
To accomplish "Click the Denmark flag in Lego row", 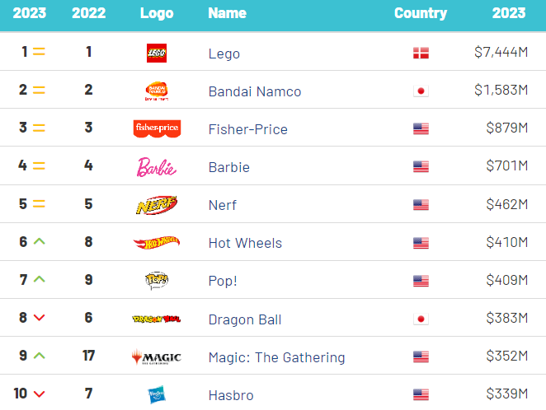I will tap(421, 54).
